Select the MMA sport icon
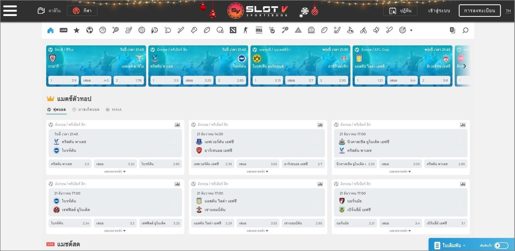This screenshot has height=251, width=515. coord(259,30)
